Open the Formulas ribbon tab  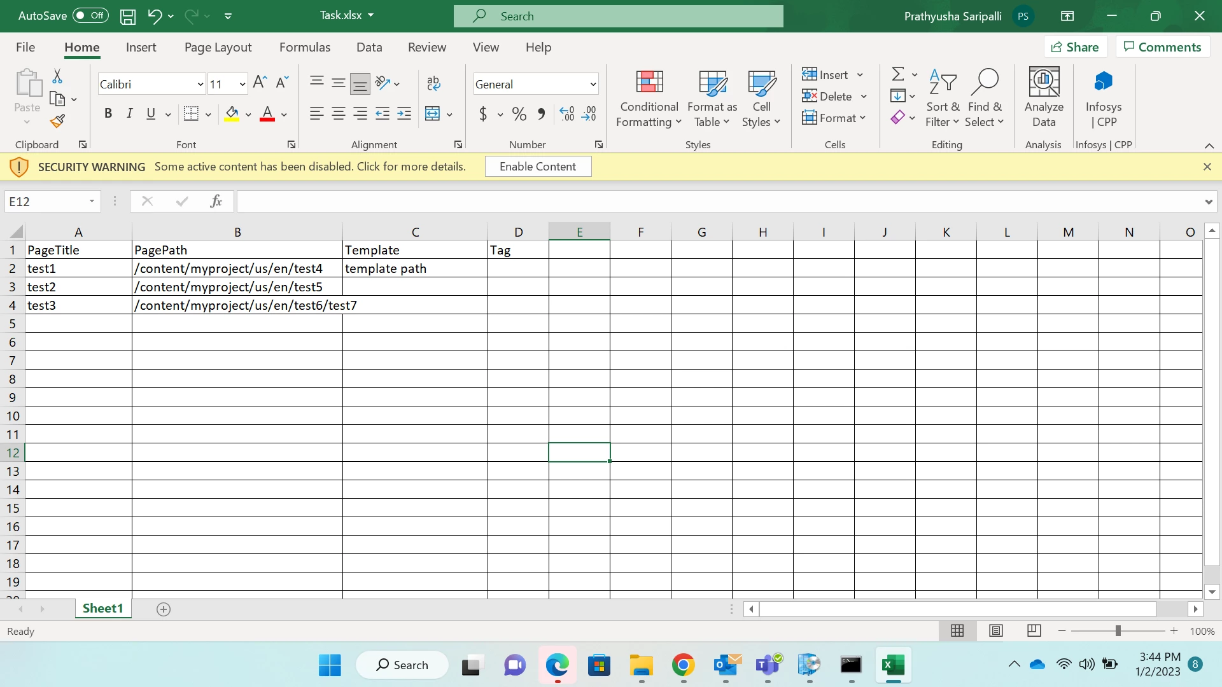(x=304, y=47)
